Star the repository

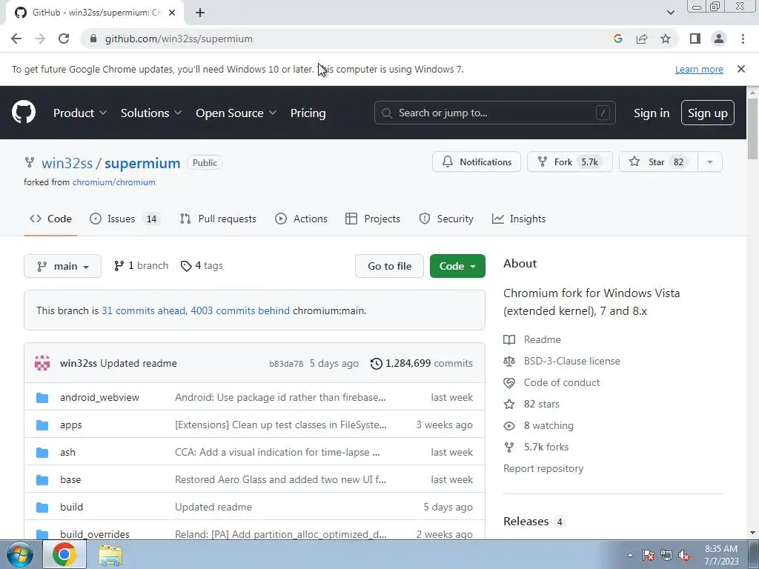coord(659,162)
